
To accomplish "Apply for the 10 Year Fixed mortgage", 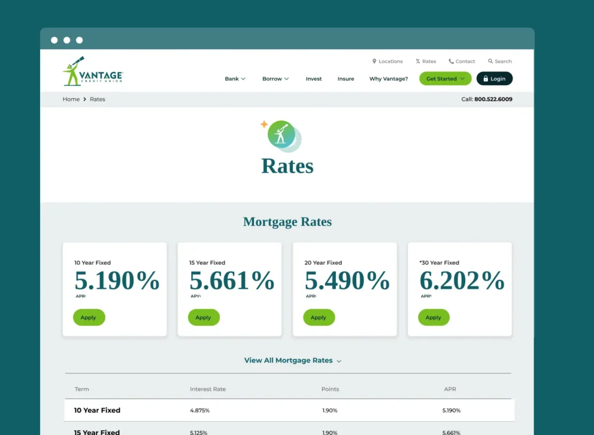I will (x=89, y=318).
